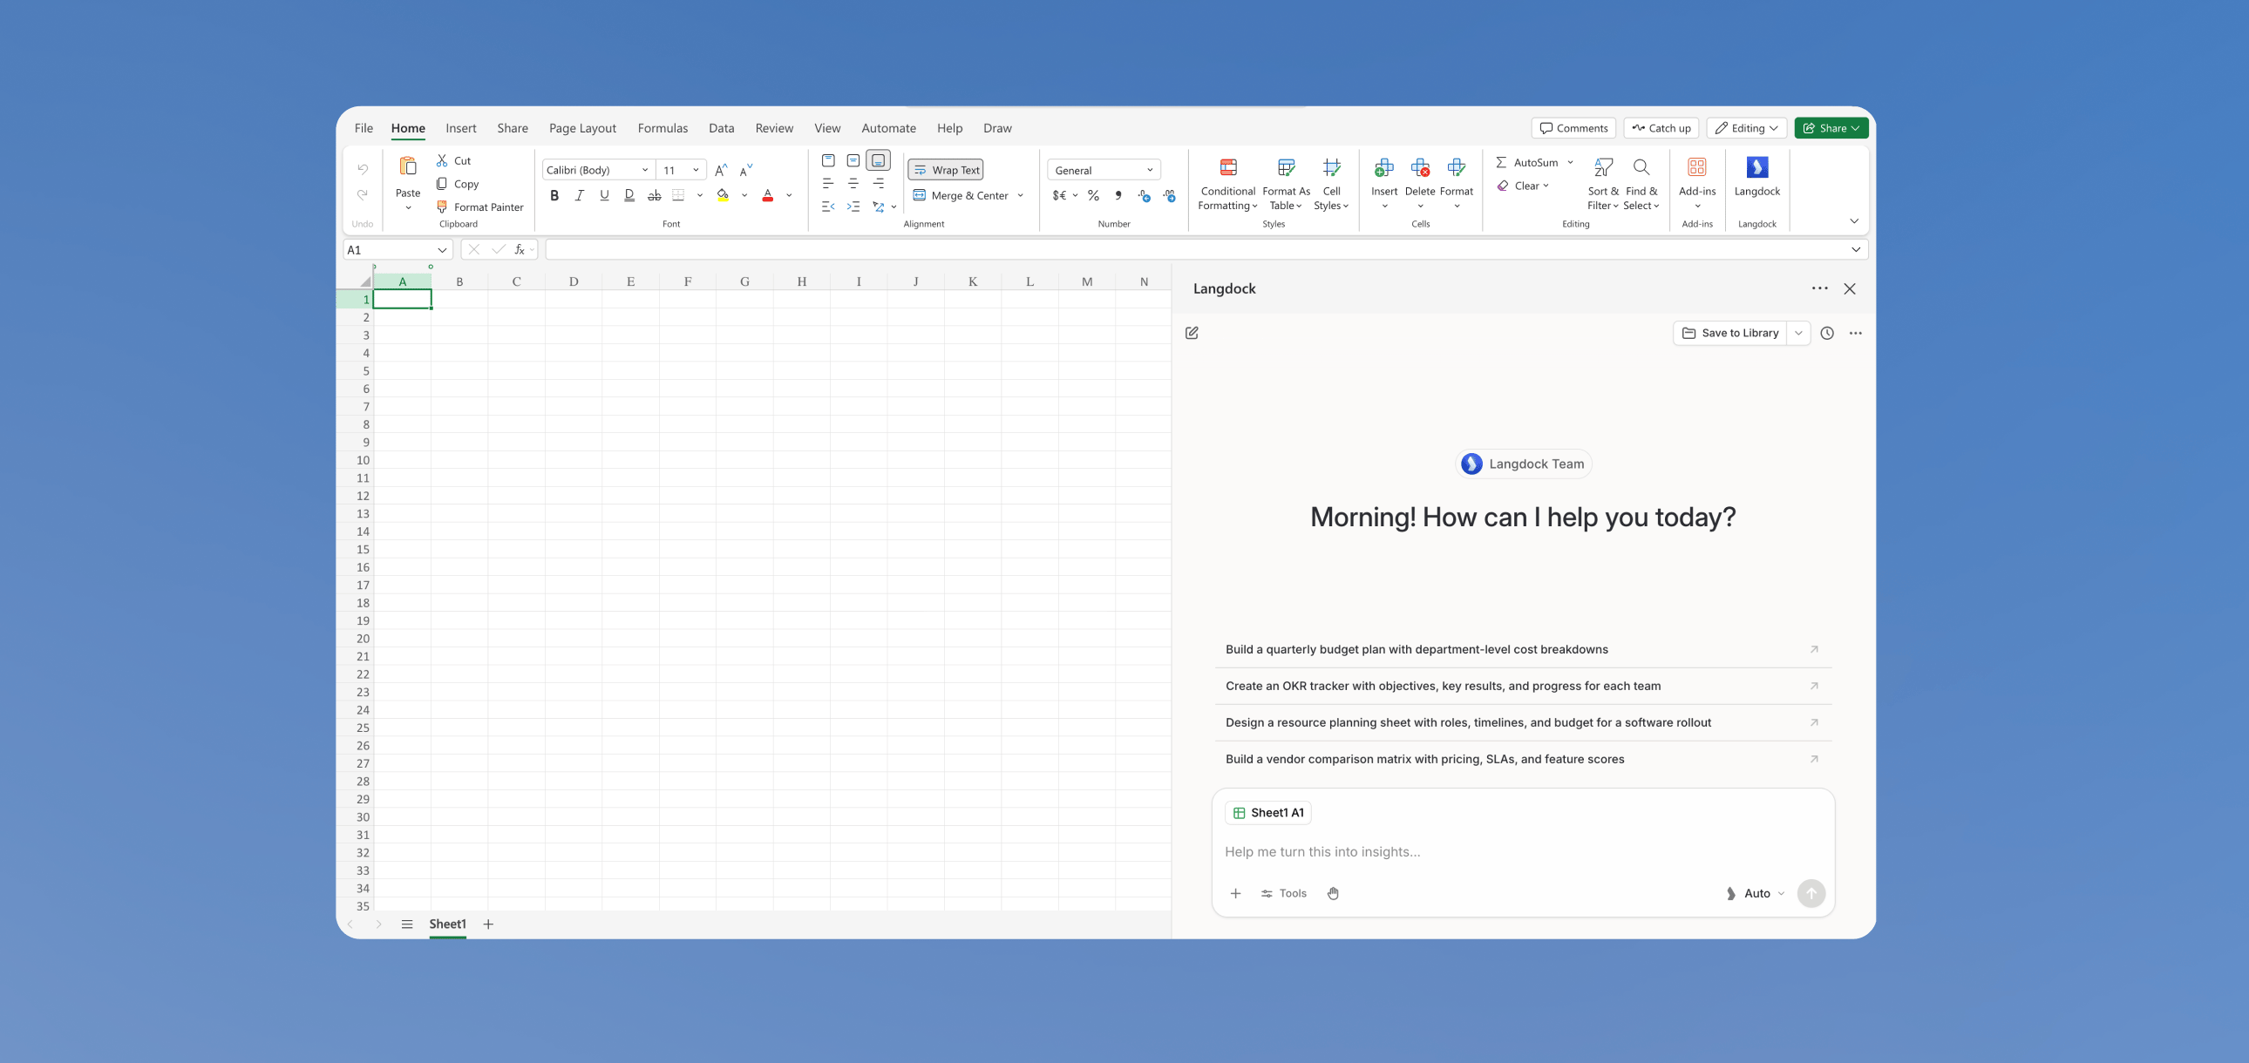
Task: Toggle Middle Align vertical alignment
Action: (x=853, y=160)
